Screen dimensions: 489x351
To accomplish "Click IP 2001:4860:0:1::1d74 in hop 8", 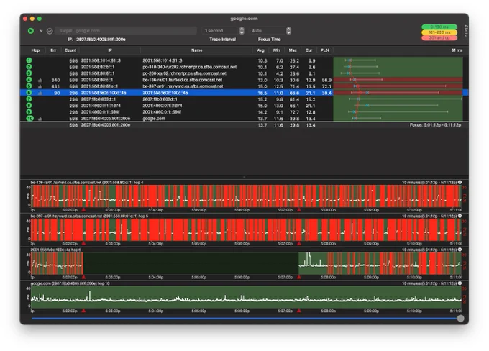I will (x=101, y=106).
